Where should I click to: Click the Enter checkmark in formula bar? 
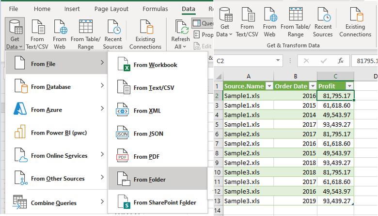(x=323, y=61)
